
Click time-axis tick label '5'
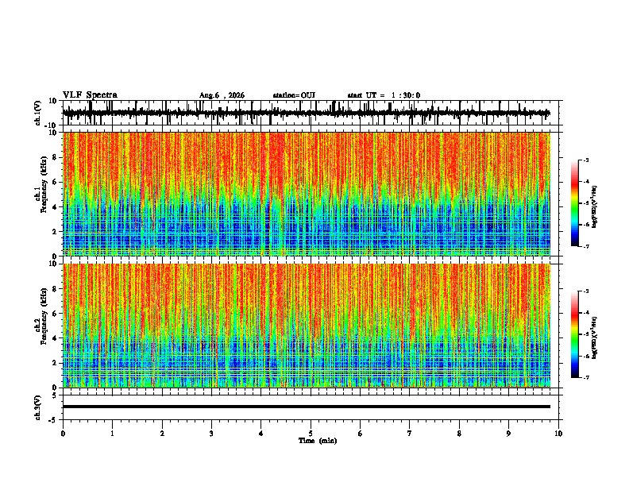click(311, 434)
